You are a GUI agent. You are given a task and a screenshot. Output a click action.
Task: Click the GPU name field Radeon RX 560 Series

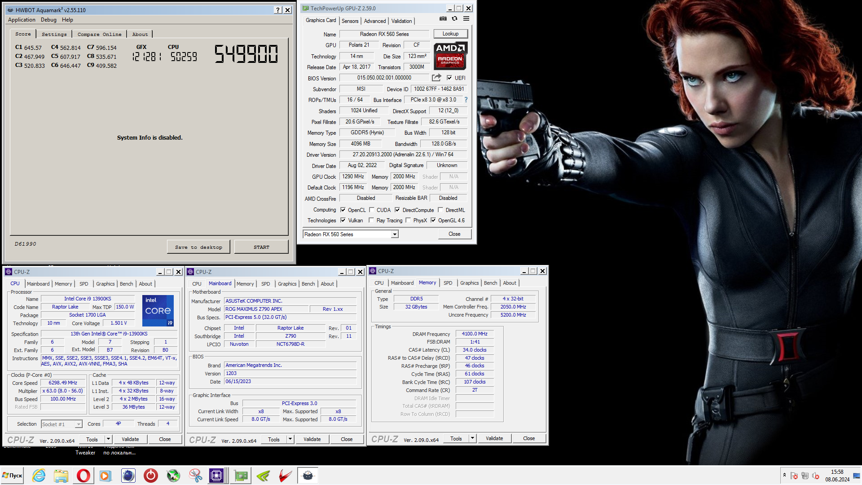(x=384, y=34)
